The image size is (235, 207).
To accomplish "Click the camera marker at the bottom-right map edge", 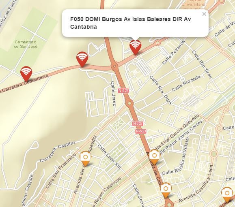I will (227, 194).
